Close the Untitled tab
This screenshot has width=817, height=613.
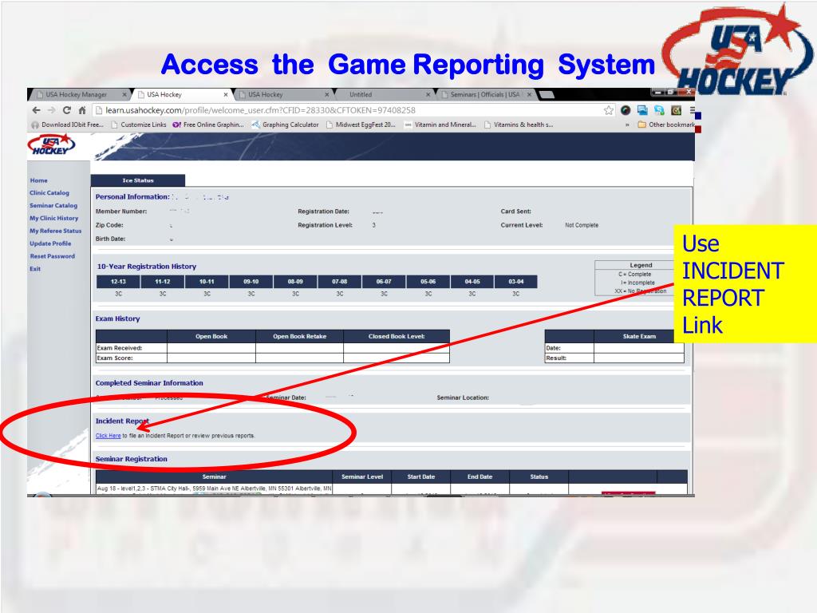click(428, 94)
